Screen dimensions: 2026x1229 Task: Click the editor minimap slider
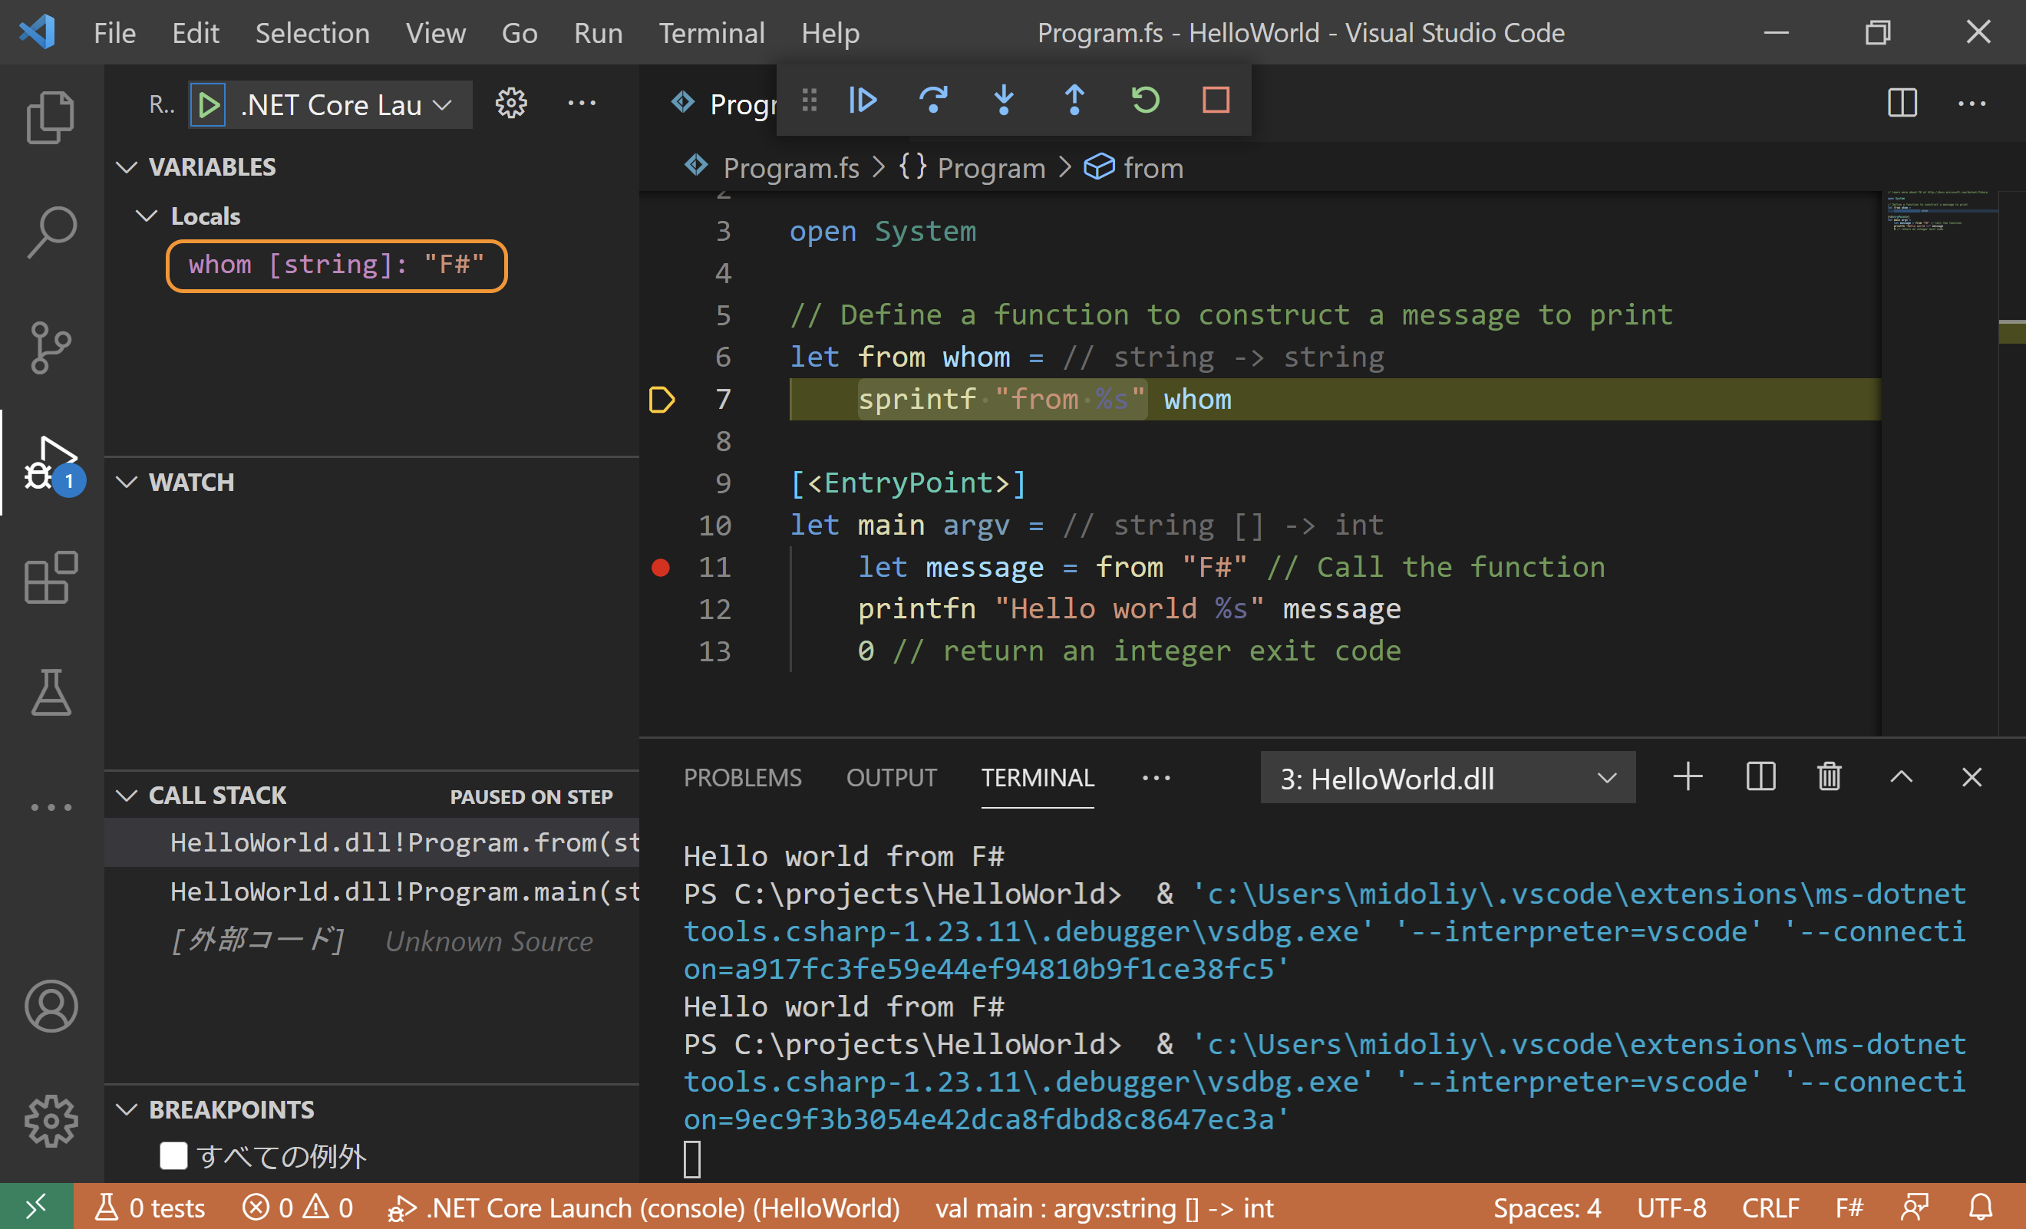(x=1941, y=212)
